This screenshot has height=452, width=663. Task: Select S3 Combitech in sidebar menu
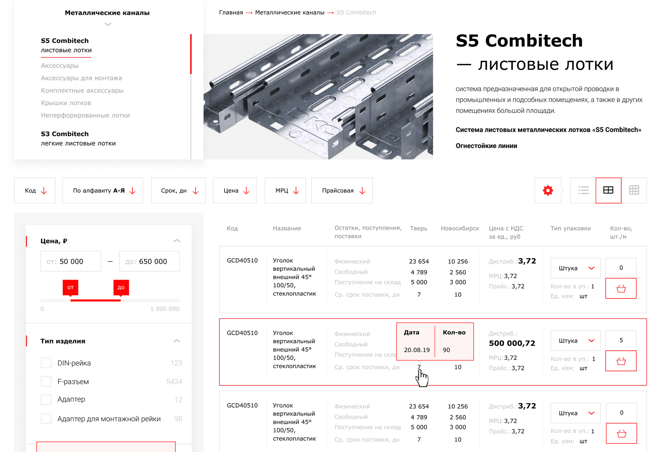tap(65, 134)
